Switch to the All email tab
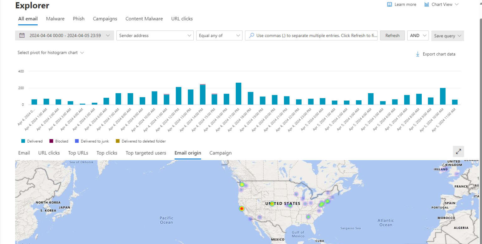This screenshot has width=482, height=244. tap(28, 19)
